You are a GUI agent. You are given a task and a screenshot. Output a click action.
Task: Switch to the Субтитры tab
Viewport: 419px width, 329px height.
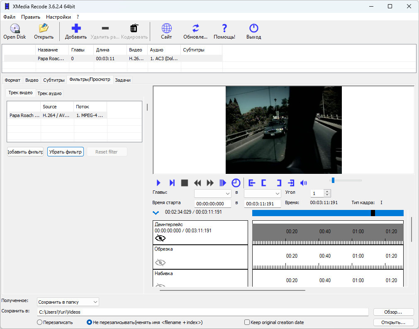pyautogui.click(x=54, y=80)
